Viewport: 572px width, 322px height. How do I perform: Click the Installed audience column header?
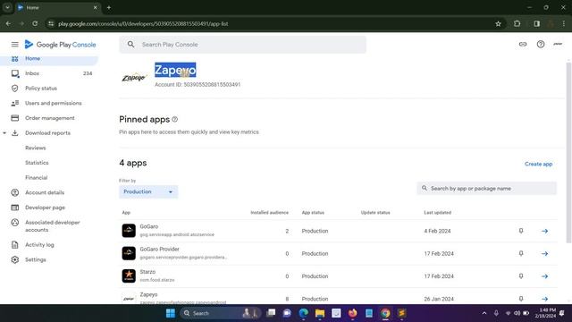click(x=269, y=213)
